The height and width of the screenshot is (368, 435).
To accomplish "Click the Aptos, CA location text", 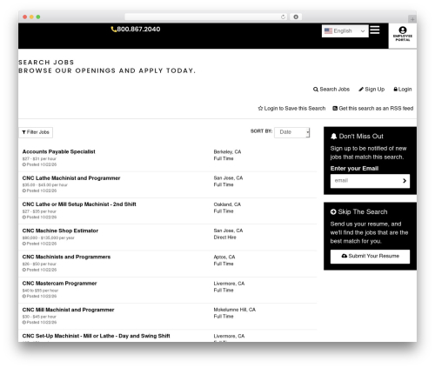I will tap(224, 258).
